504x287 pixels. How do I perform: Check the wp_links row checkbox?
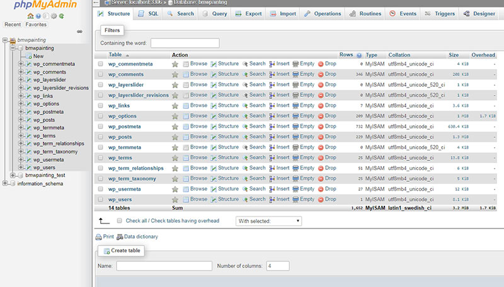[x=101, y=106]
